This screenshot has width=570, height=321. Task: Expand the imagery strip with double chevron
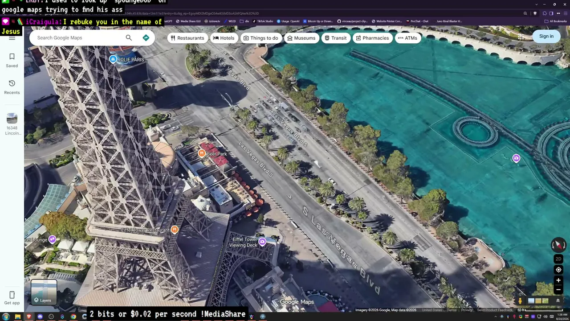(558, 301)
